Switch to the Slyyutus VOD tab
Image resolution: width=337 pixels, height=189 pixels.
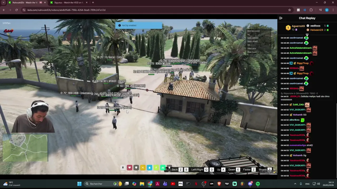click(x=68, y=3)
